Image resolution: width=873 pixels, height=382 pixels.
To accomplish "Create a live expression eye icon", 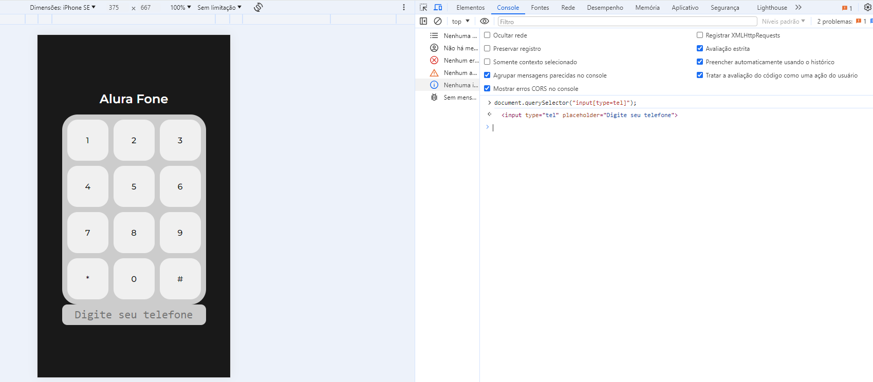I will click(484, 21).
